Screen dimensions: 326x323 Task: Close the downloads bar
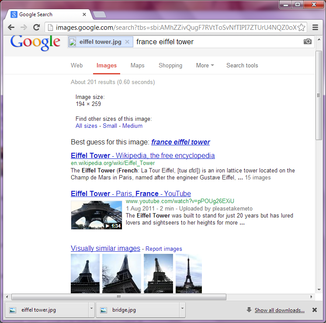[315, 310]
